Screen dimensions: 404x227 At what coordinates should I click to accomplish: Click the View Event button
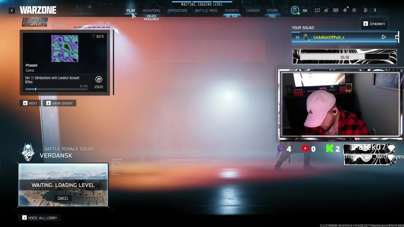tap(60, 103)
